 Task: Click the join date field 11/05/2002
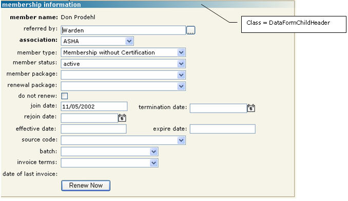point(94,106)
